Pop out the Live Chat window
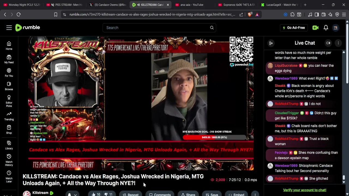The width and height of the screenshot is (349, 196). coord(328,43)
